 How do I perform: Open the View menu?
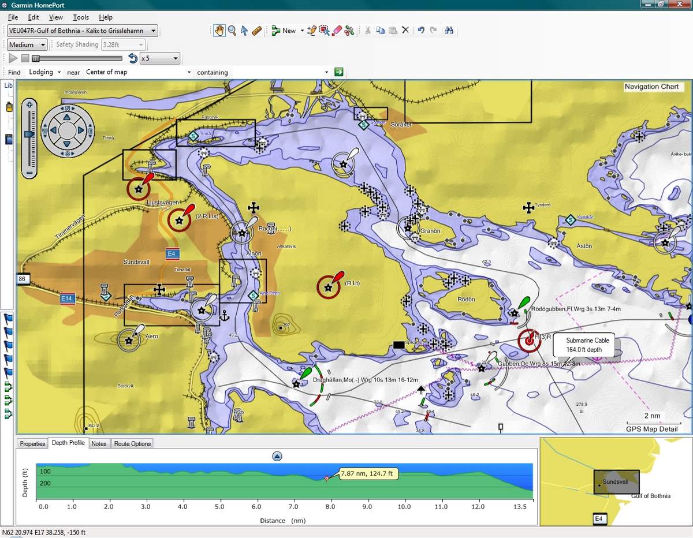(x=56, y=17)
